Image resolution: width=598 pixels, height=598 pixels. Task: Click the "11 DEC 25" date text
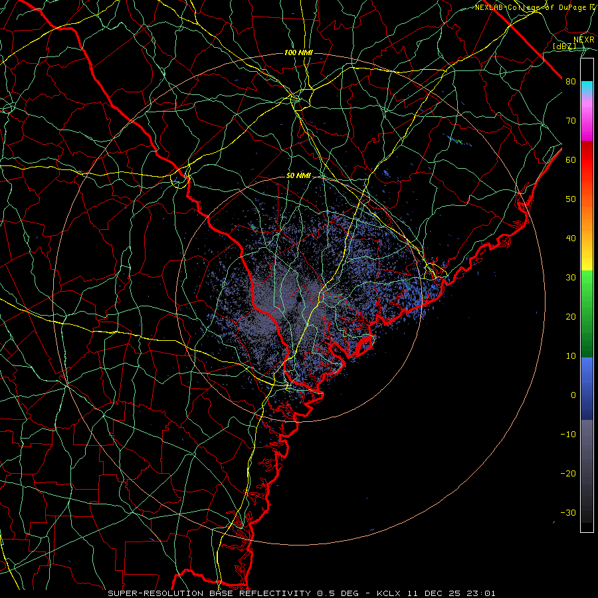[x=433, y=593]
